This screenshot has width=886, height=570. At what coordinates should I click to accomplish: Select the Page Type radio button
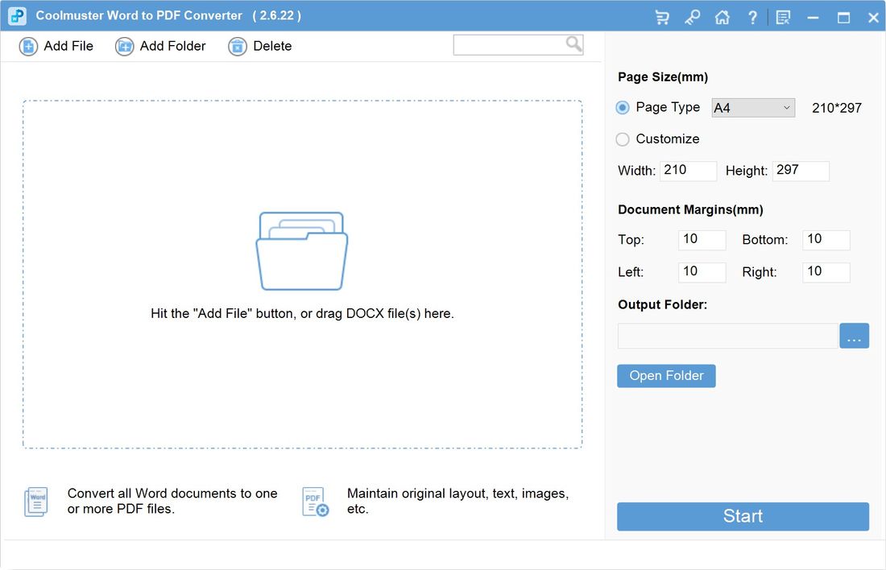pyautogui.click(x=622, y=107)
